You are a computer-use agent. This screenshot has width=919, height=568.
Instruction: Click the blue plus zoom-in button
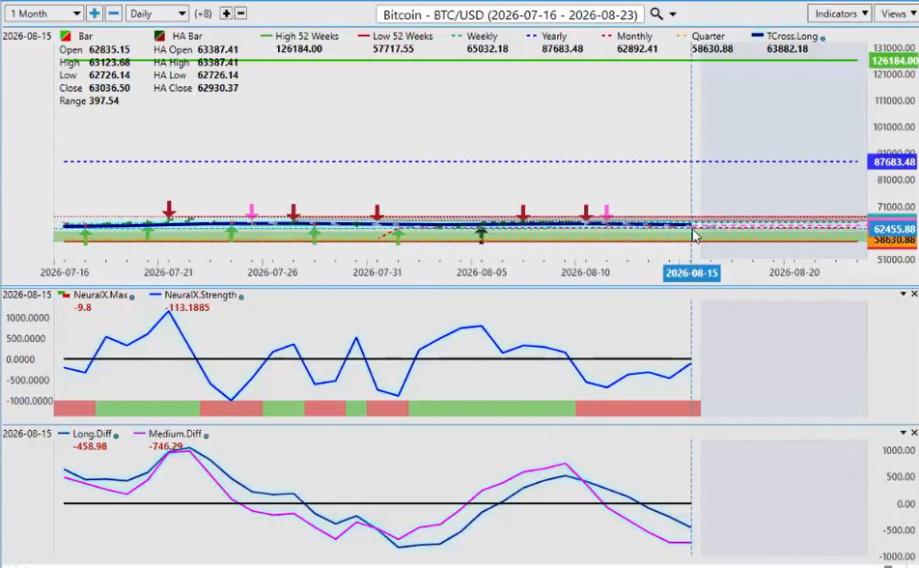click(x=94, y=14)
